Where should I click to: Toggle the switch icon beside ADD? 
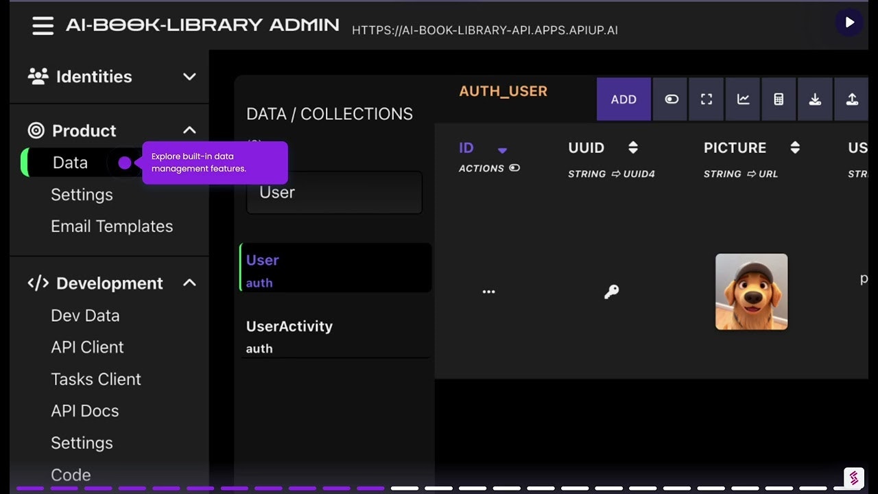click(670, 99)
